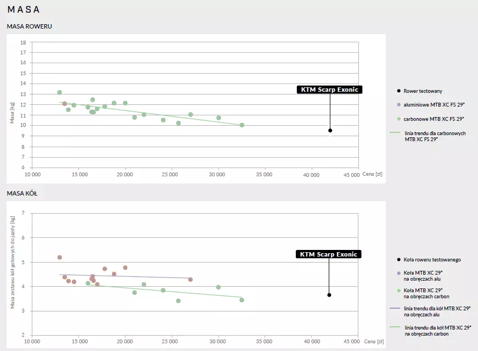This screenshot has height=351, width=478.
Task: Click the 'KTM Scarp Exonic' label in wheel mass chart
Action: (328, 254)
